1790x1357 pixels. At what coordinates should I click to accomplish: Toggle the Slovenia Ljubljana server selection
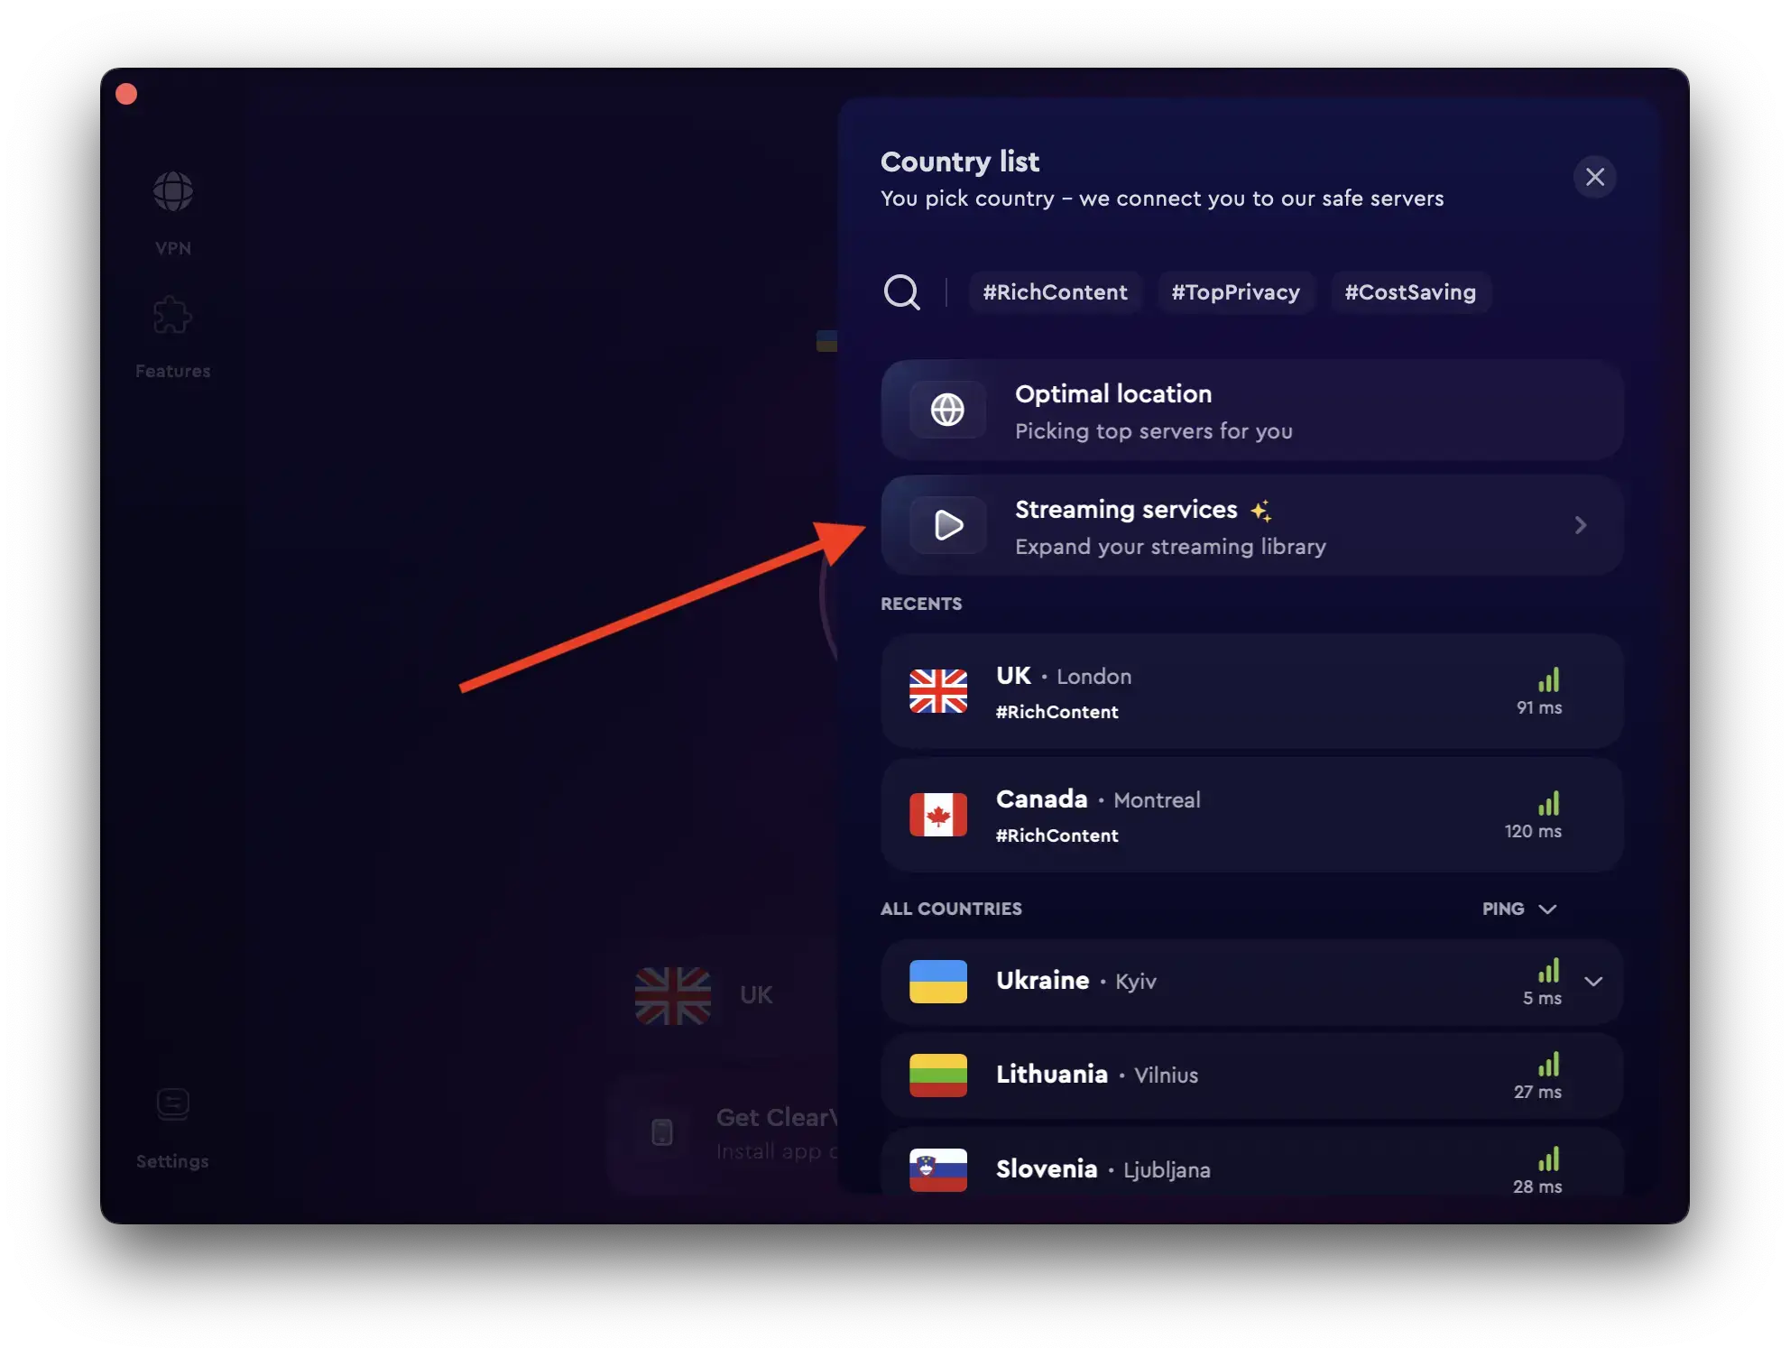point(1251,1168)
